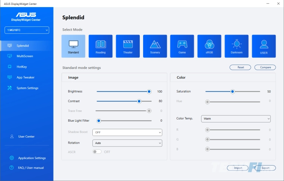
Task: Click the ASUS logo in sidebar
Action: (x=26, y=15)
